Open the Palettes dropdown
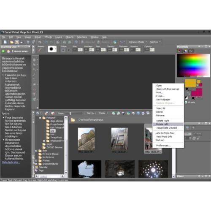This screenshot has height=211, width=211. coord(155,42)
